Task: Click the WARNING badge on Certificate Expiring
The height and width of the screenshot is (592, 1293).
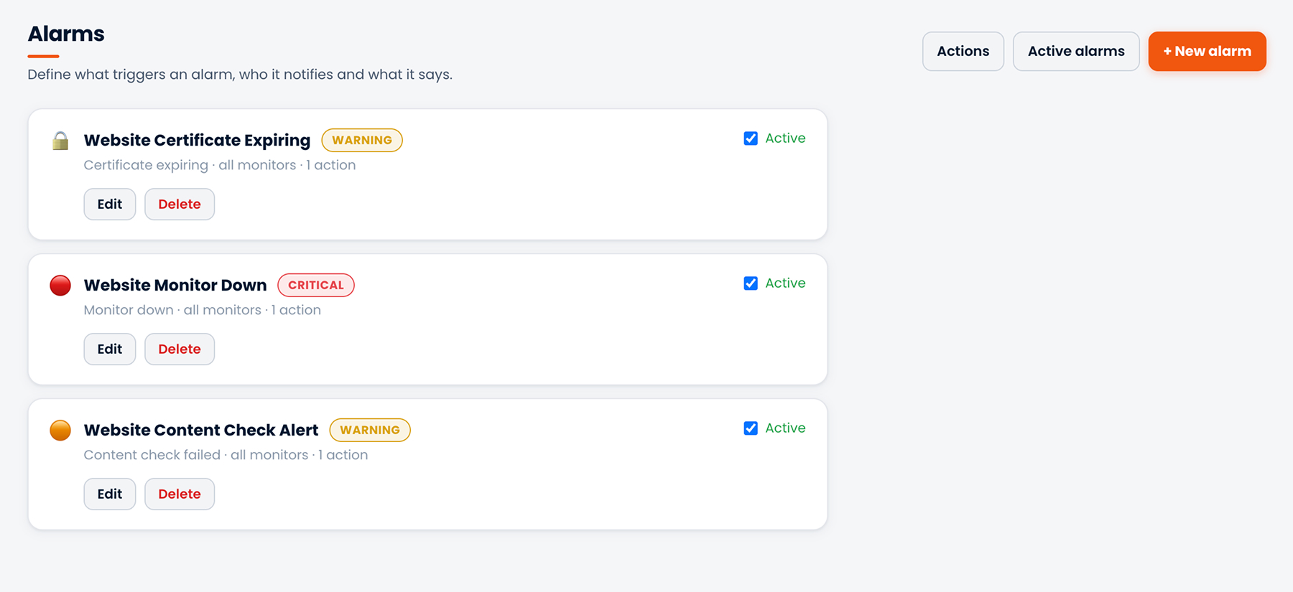Action: 362,140
